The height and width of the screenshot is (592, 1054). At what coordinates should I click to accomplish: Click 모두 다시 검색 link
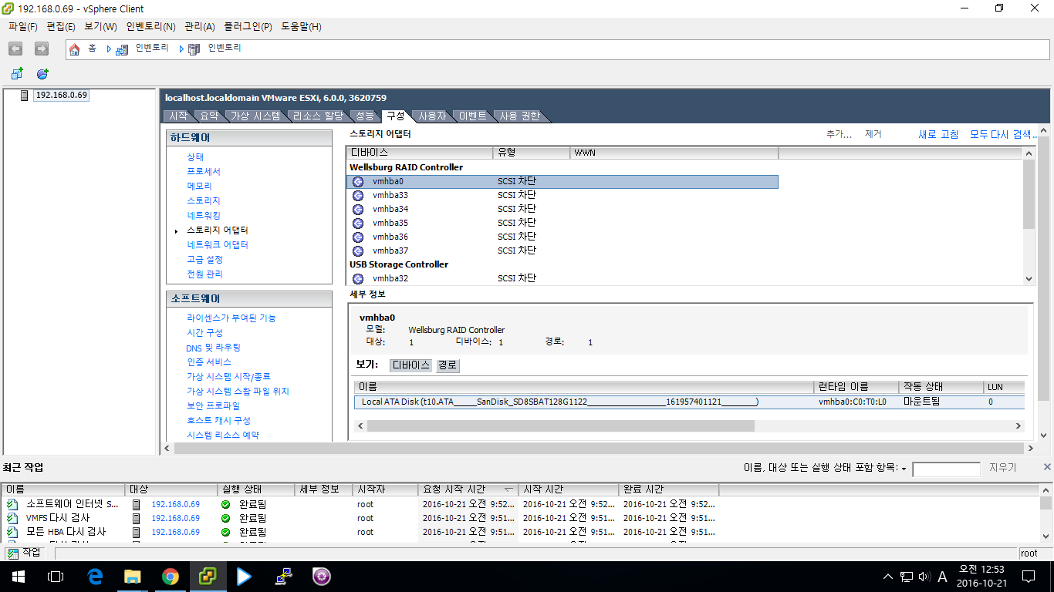1003,135
